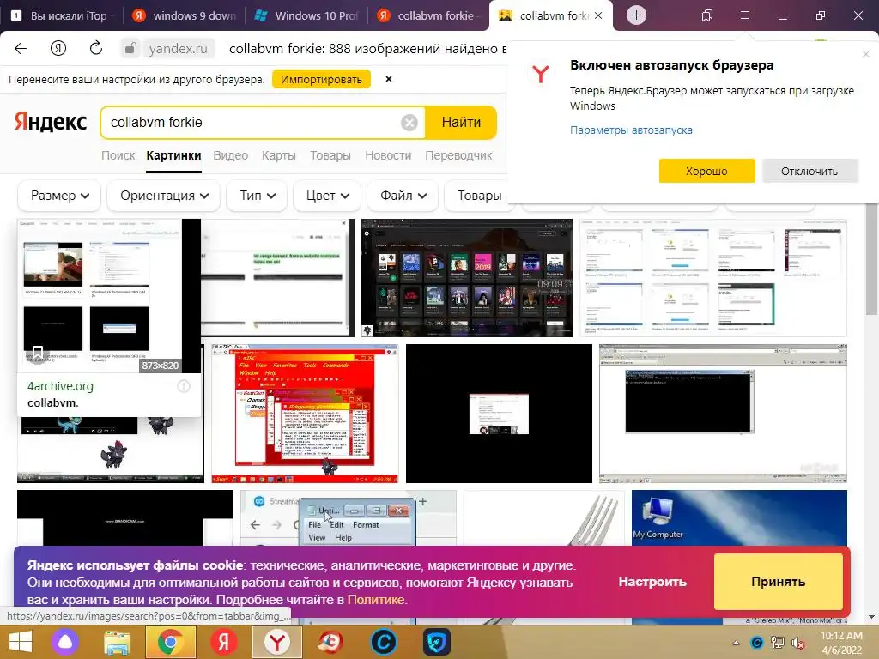Switch to 'Вы искали iTop' browser tab
This screenshot has width=879, height=659.
point(61,15)
